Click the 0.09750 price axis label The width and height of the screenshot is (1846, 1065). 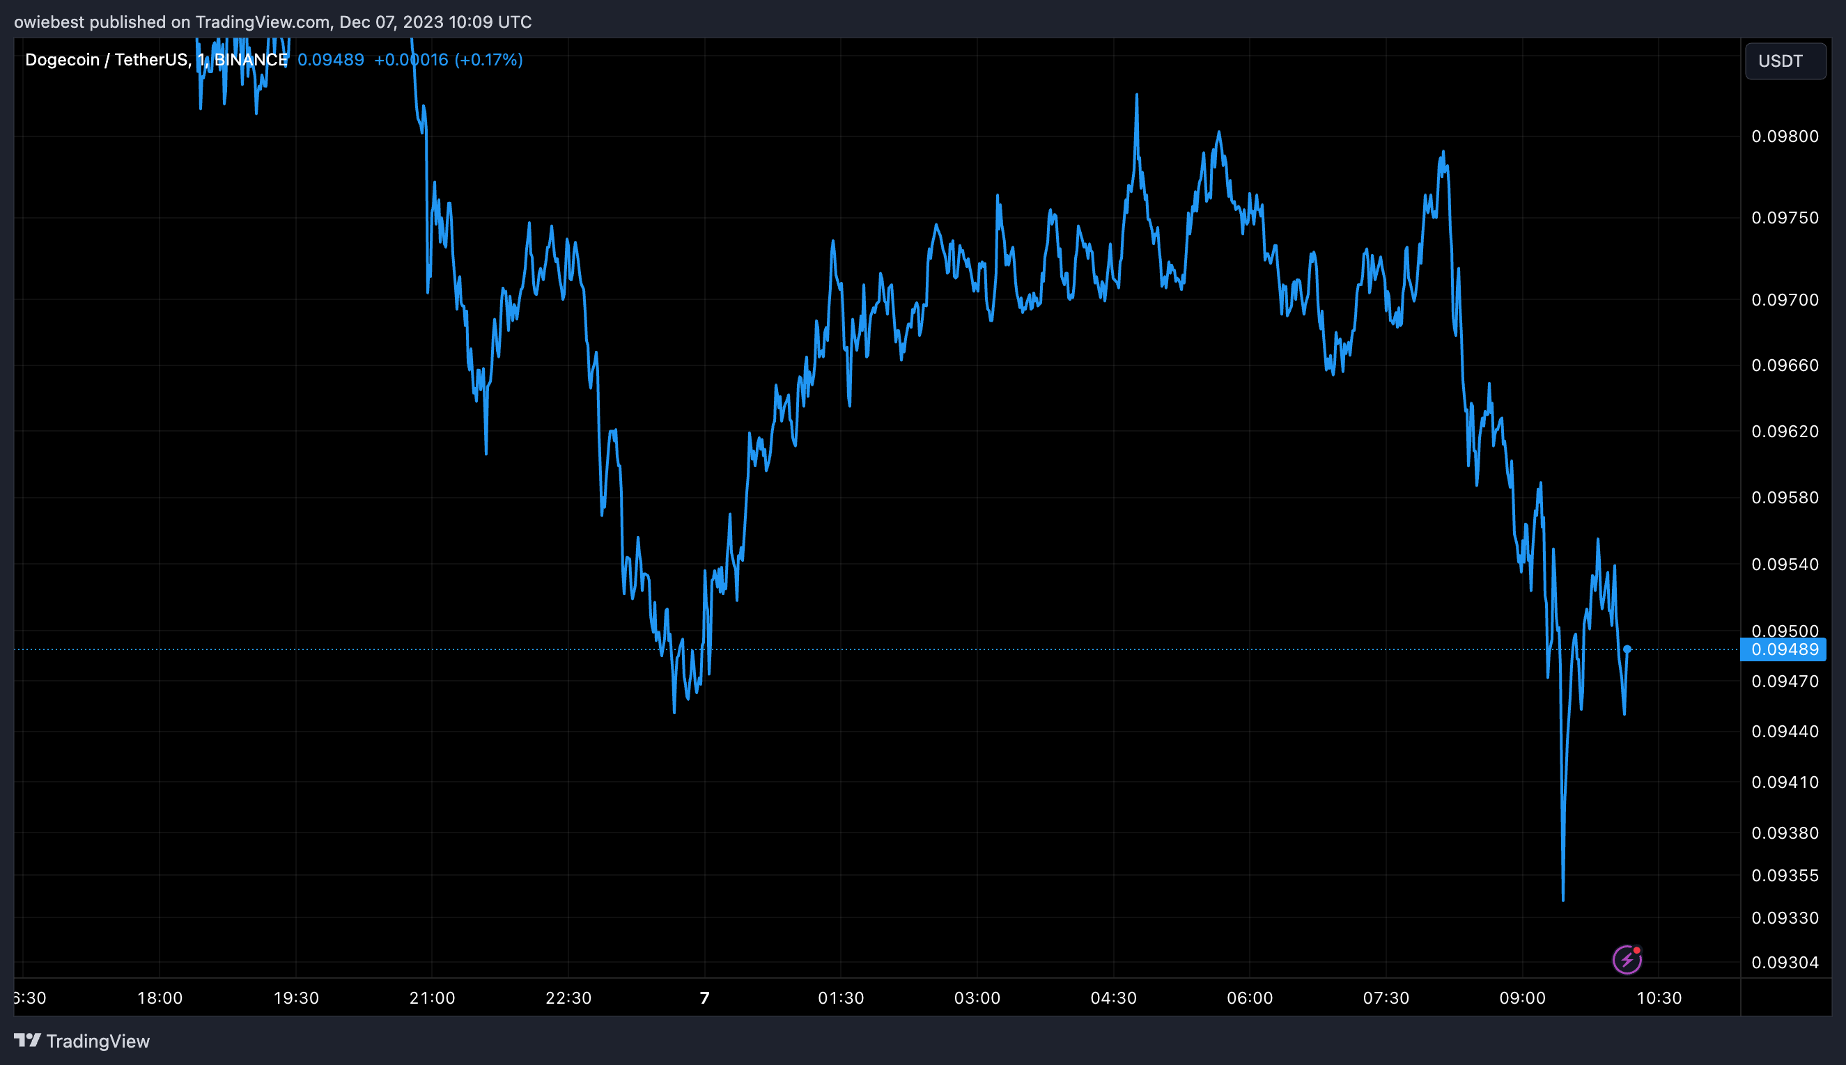(1785, 218)
